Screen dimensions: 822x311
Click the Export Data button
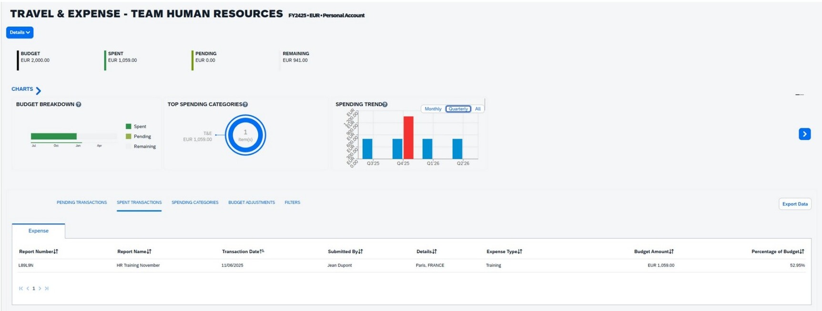[795, 204]
